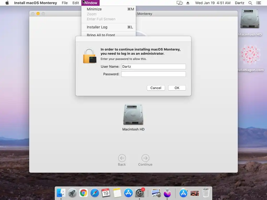
Task: Open the App Store in the Dock
Action: click(128, 193)
